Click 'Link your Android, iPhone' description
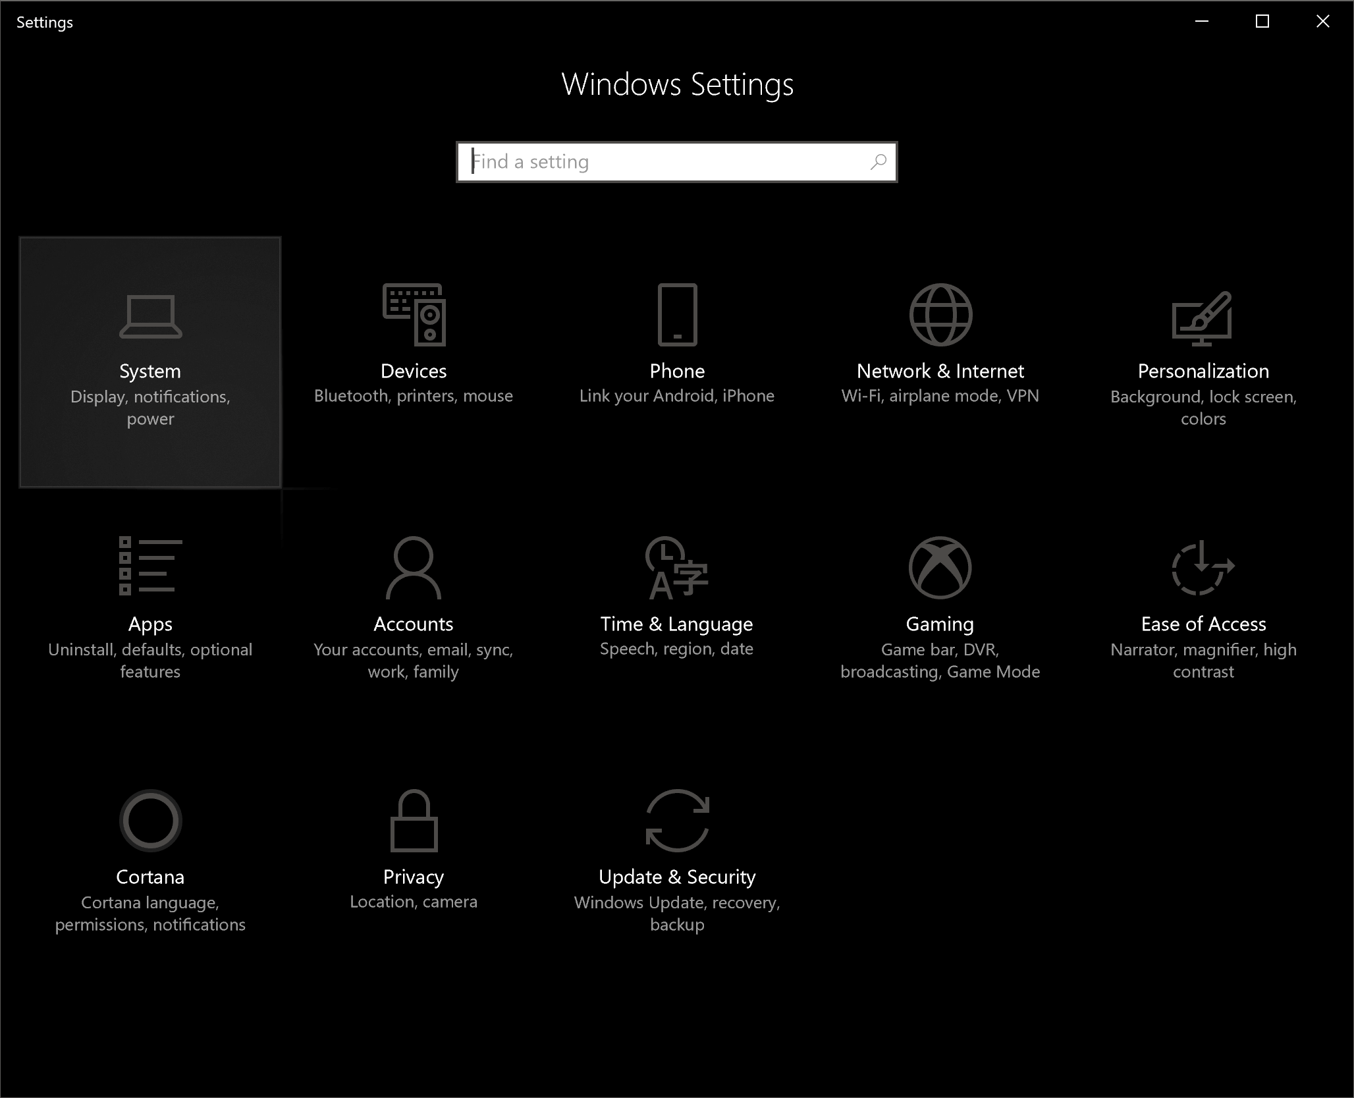The image size is (1354, 1098). [x=677, y=396]
